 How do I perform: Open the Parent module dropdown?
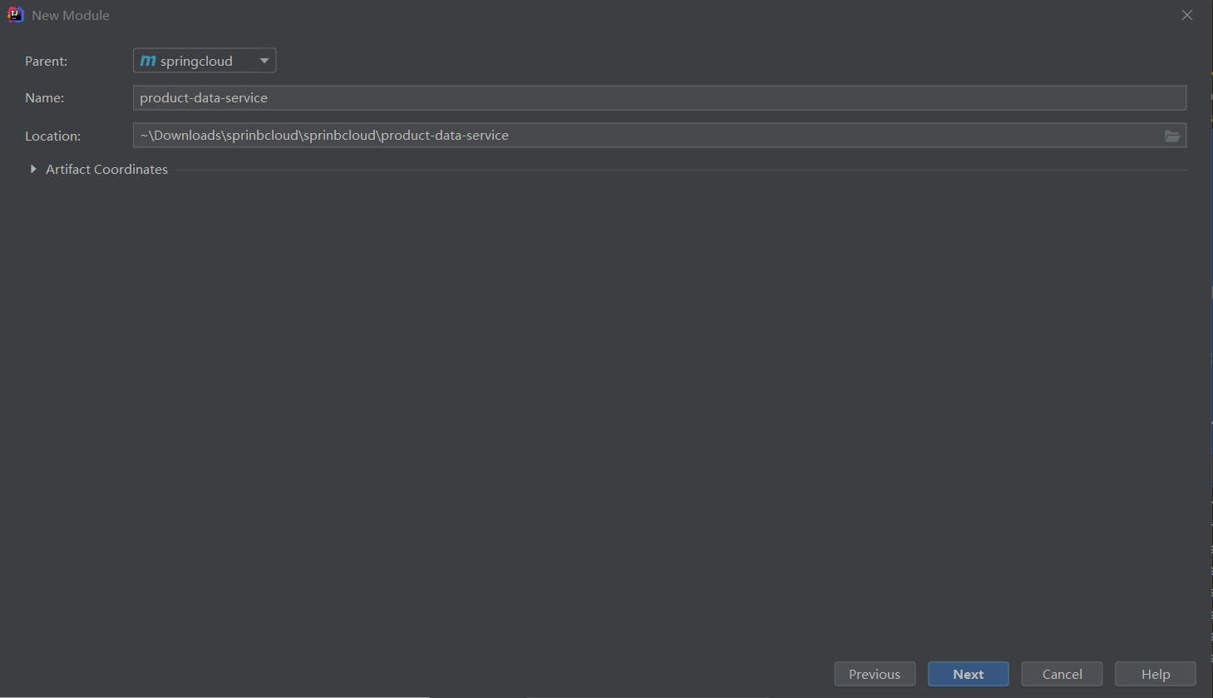coord(205,61)
